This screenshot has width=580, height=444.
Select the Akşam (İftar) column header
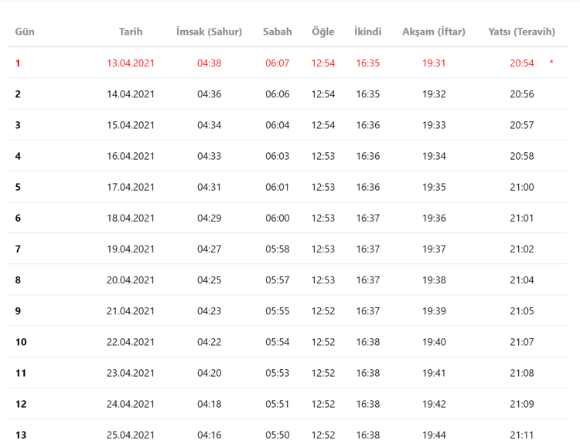pyautogui.click(x=434, y=32)
